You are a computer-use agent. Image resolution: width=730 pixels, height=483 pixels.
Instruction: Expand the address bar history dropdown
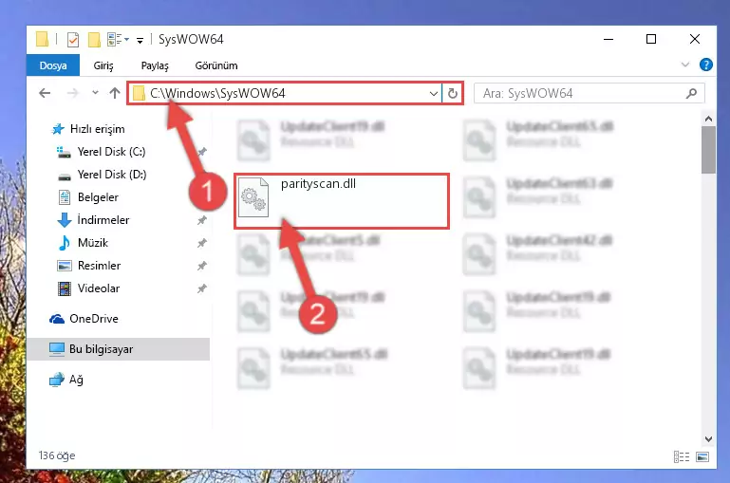click(x=434, y=93)
